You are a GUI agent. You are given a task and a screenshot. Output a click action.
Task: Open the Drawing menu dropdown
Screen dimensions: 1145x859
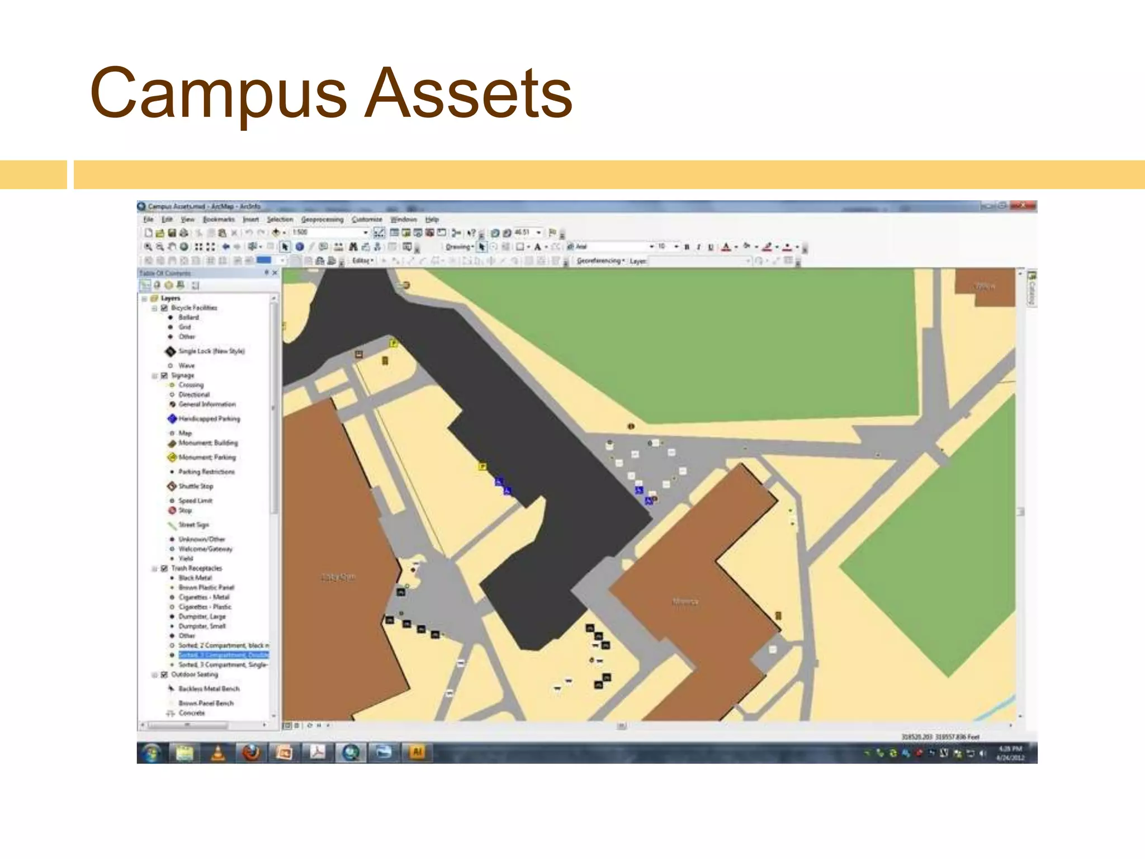[460, 247]
